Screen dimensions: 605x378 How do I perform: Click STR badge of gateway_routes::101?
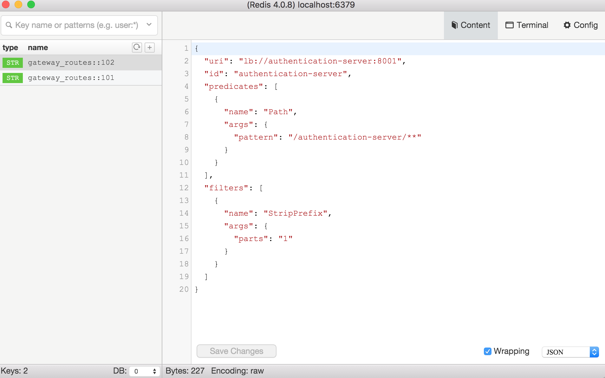click(x=13, y=78)
